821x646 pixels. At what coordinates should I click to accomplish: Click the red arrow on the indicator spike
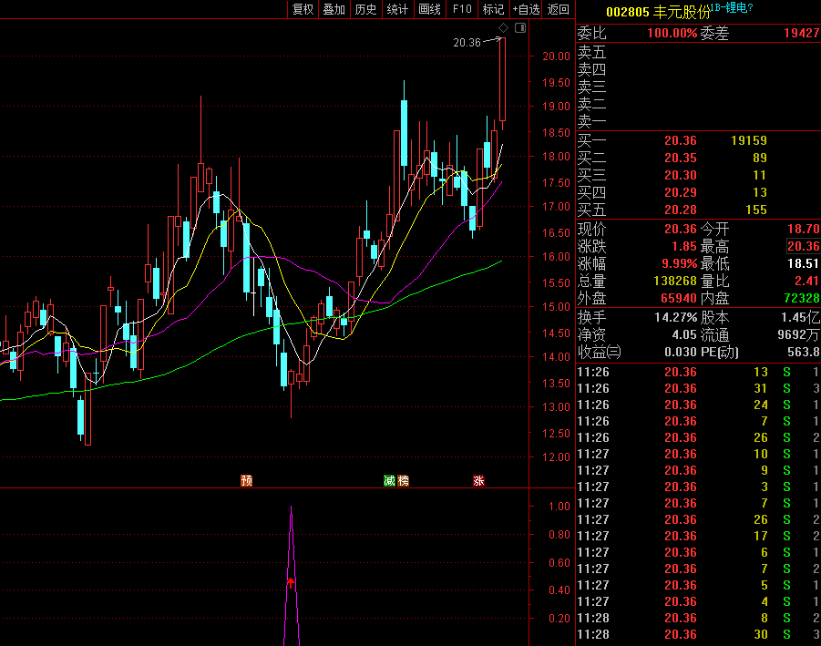click(x=291, y=582)
